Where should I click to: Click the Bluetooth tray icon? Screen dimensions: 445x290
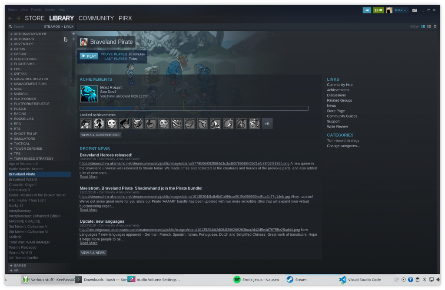424,280
